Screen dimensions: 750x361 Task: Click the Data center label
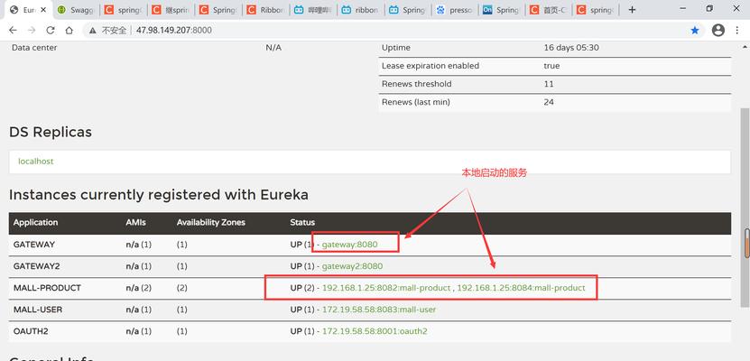coord(34,47)
